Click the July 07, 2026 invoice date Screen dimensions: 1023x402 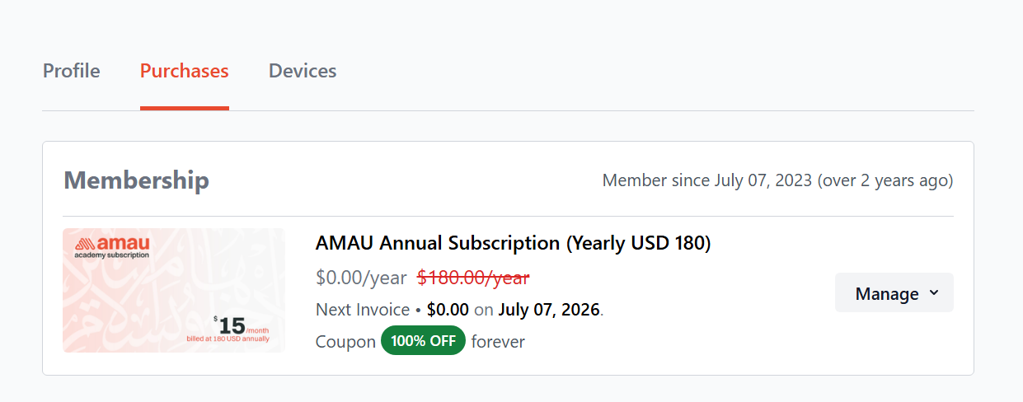click(x=548, y=310)
